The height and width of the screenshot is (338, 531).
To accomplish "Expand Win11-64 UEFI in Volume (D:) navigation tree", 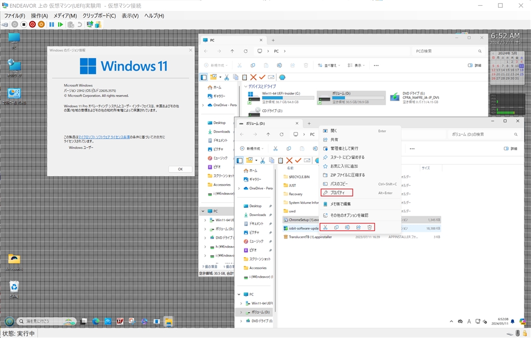I will (241, 303).
